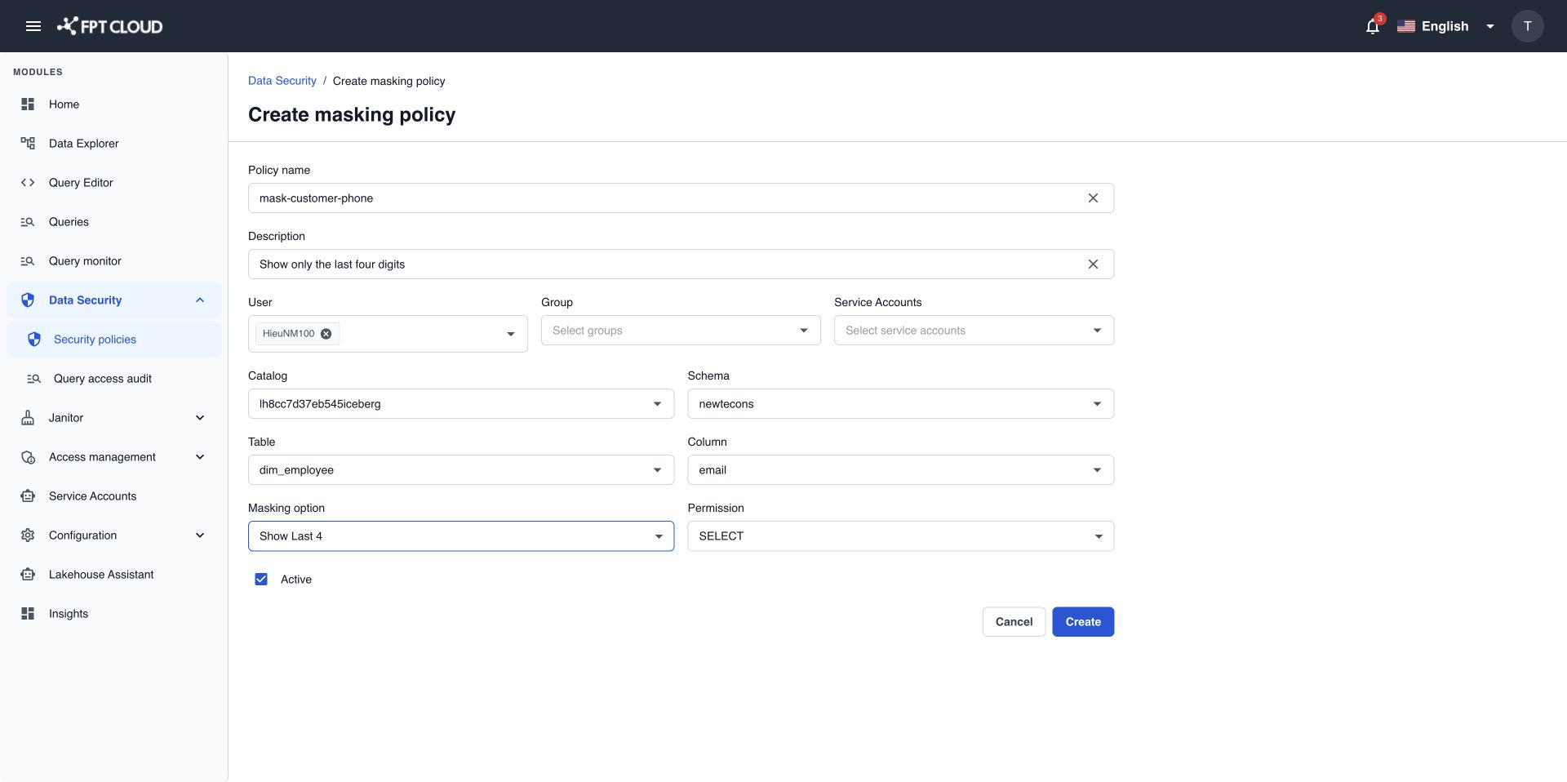Open the Masking option dropdown

click(461, 536)
